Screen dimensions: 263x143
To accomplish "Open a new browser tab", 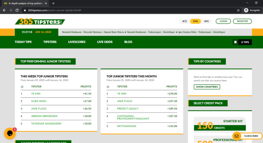I will coord(53,3).
